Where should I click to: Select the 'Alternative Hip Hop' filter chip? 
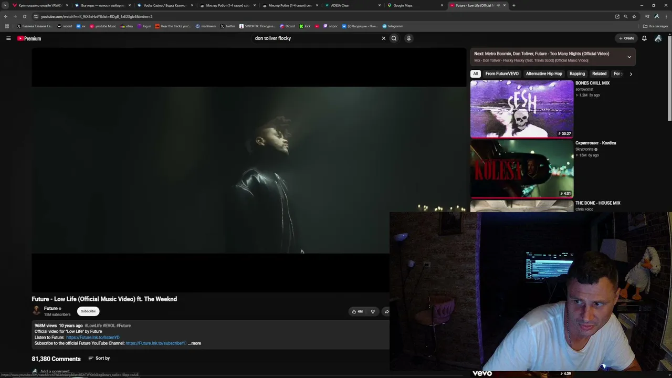click(x=544, y=74)
